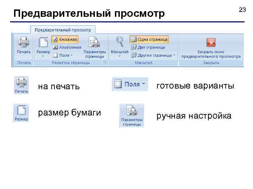The image size is (253, 189).
Task: Click the Закрыть group label in ribbon
Action: tap(211, 63)
